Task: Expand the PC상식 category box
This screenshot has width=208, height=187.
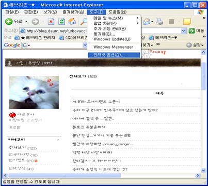Action: point(11,168)
